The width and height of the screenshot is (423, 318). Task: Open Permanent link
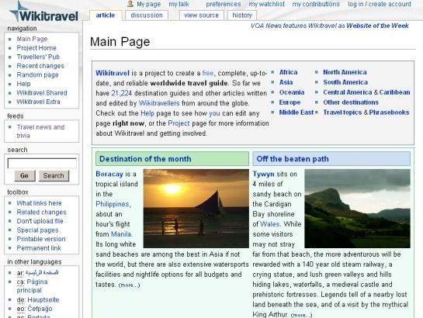pos(39,248)
